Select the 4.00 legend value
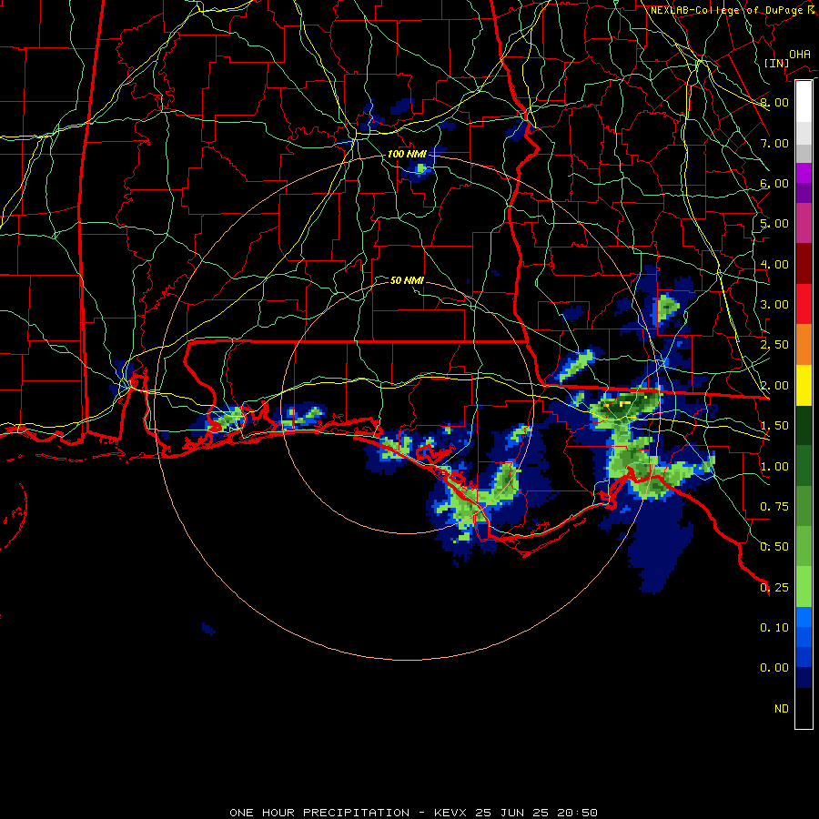Image resolution: width=819 pixels, height=819 pixels. (774, 264)
